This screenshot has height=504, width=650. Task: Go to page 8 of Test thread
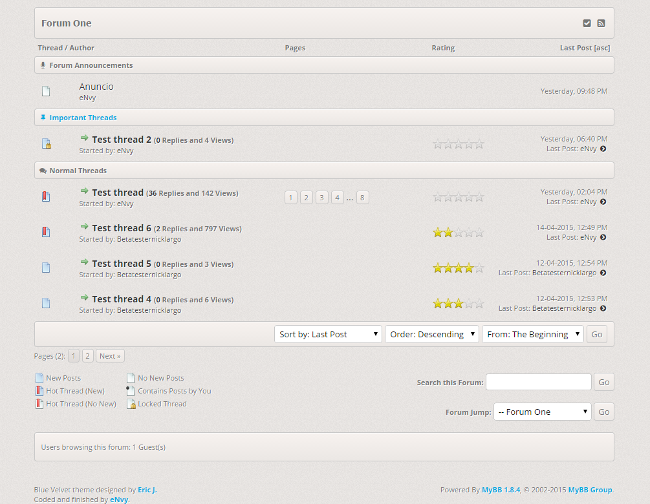click(x=362, y=198)
